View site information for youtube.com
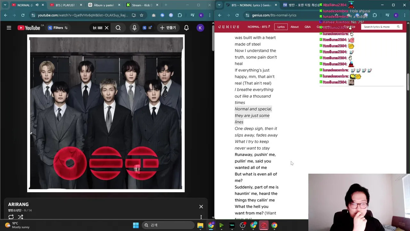The height and width of the screenshot is (231, 410). pyautogui.click(x=33, y=15)
